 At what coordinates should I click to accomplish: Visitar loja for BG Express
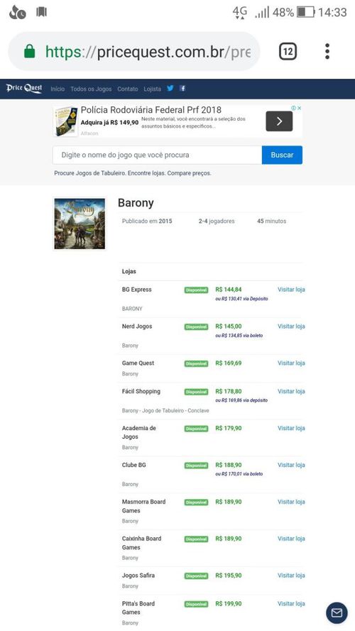291,290
